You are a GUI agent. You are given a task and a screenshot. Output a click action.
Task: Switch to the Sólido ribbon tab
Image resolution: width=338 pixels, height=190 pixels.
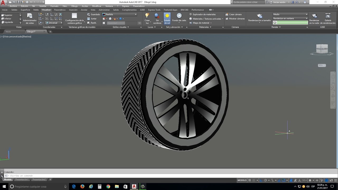tap(14, 10)
